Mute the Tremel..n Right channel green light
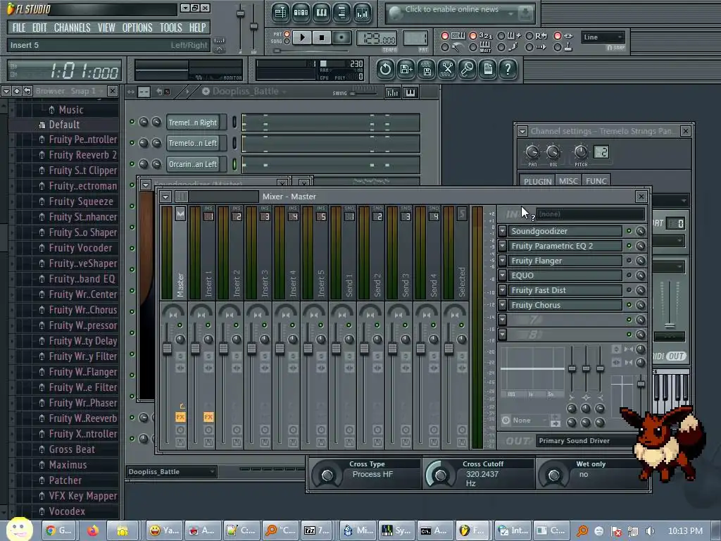 (132, 122)
